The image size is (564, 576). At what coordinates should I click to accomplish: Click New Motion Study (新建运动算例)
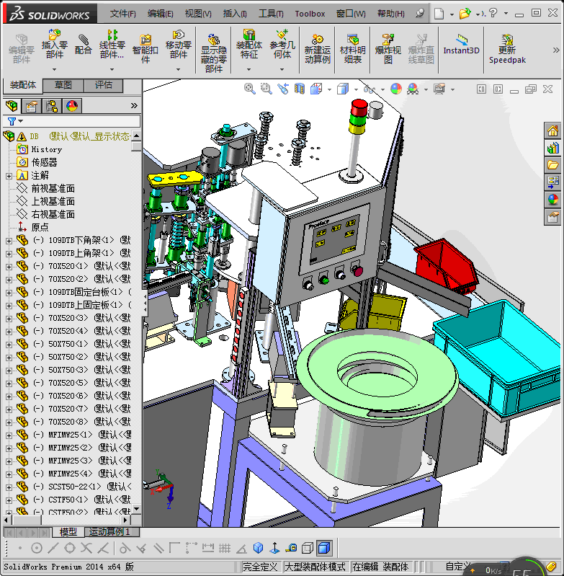click(x=318, y=48)
